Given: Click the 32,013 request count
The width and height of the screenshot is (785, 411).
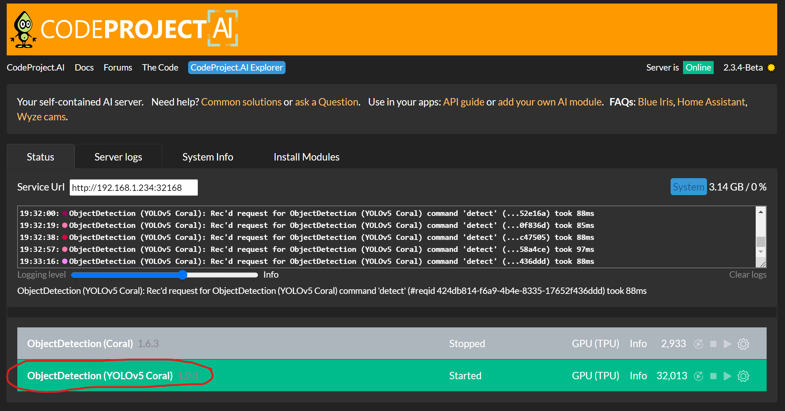Looking at the screenshot, I should tap(672, 376).
